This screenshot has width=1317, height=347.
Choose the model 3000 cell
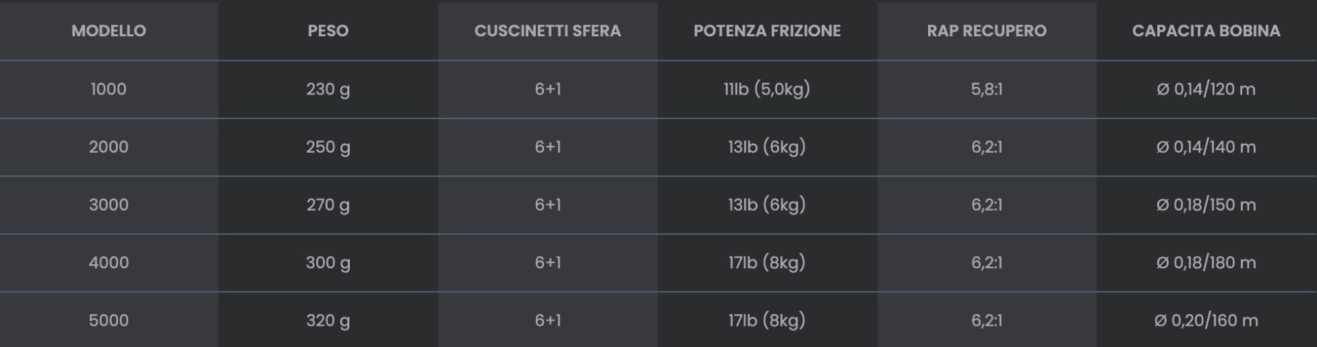(108, 205)
